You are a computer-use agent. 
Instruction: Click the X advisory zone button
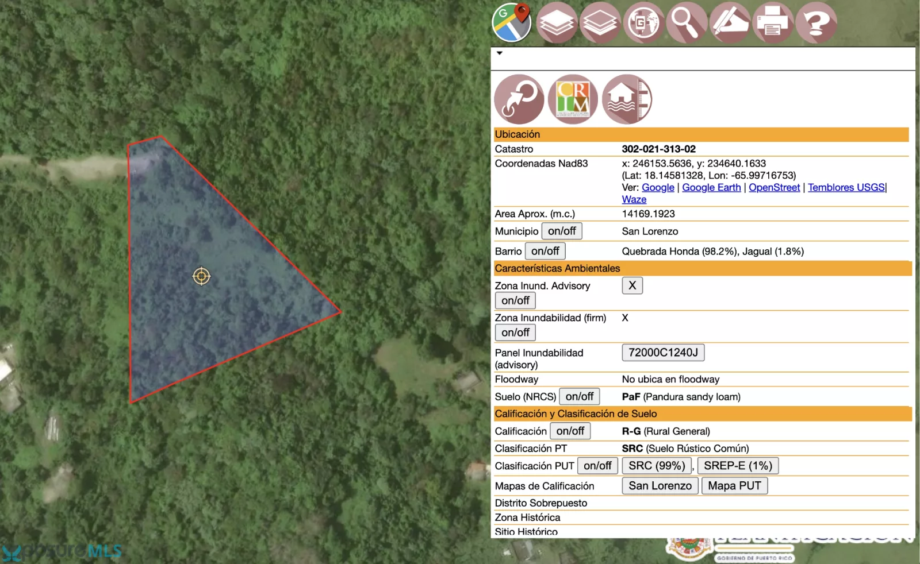click(632, 285)
